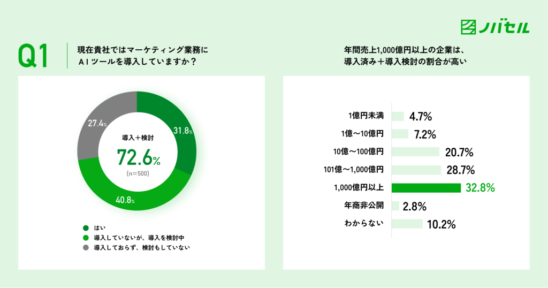Click the 101億〜1,000億円 bar
The image size is (548, 288).
click(416, 170)
